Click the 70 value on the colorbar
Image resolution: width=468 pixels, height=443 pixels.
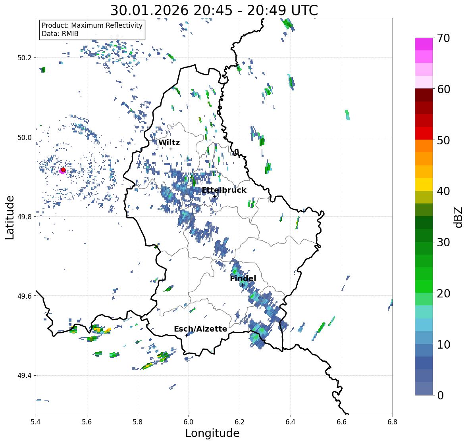[443, 38]
